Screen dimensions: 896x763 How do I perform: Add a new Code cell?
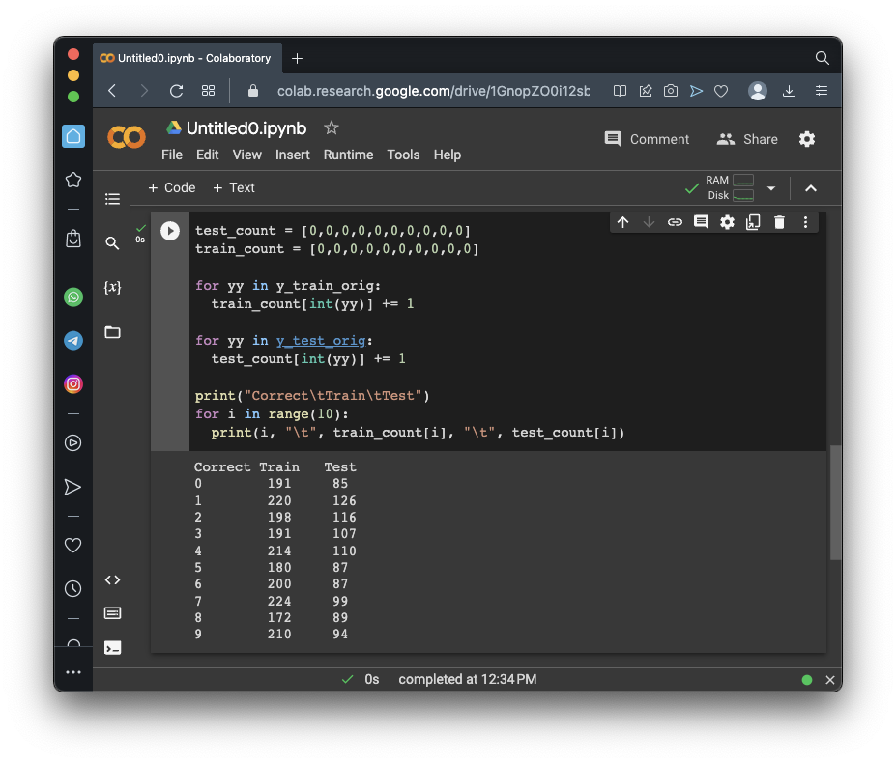coord(171,187)
